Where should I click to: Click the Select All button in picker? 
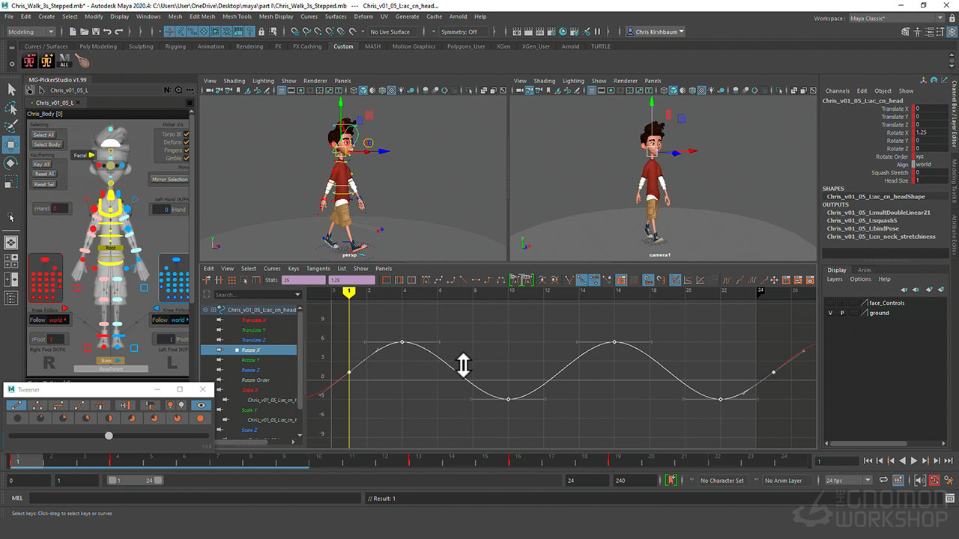point(43,135)
